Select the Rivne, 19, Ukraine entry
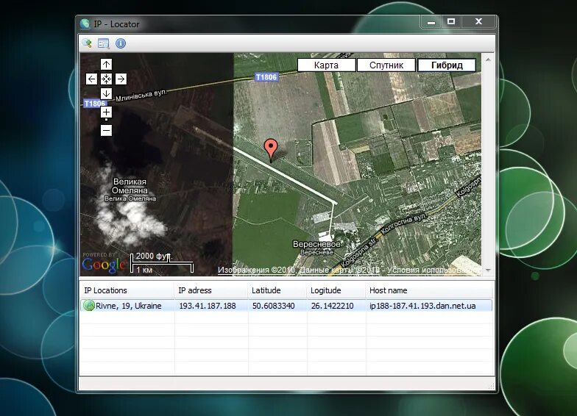This screenshot has width=577, height=416. coord(128,306)
